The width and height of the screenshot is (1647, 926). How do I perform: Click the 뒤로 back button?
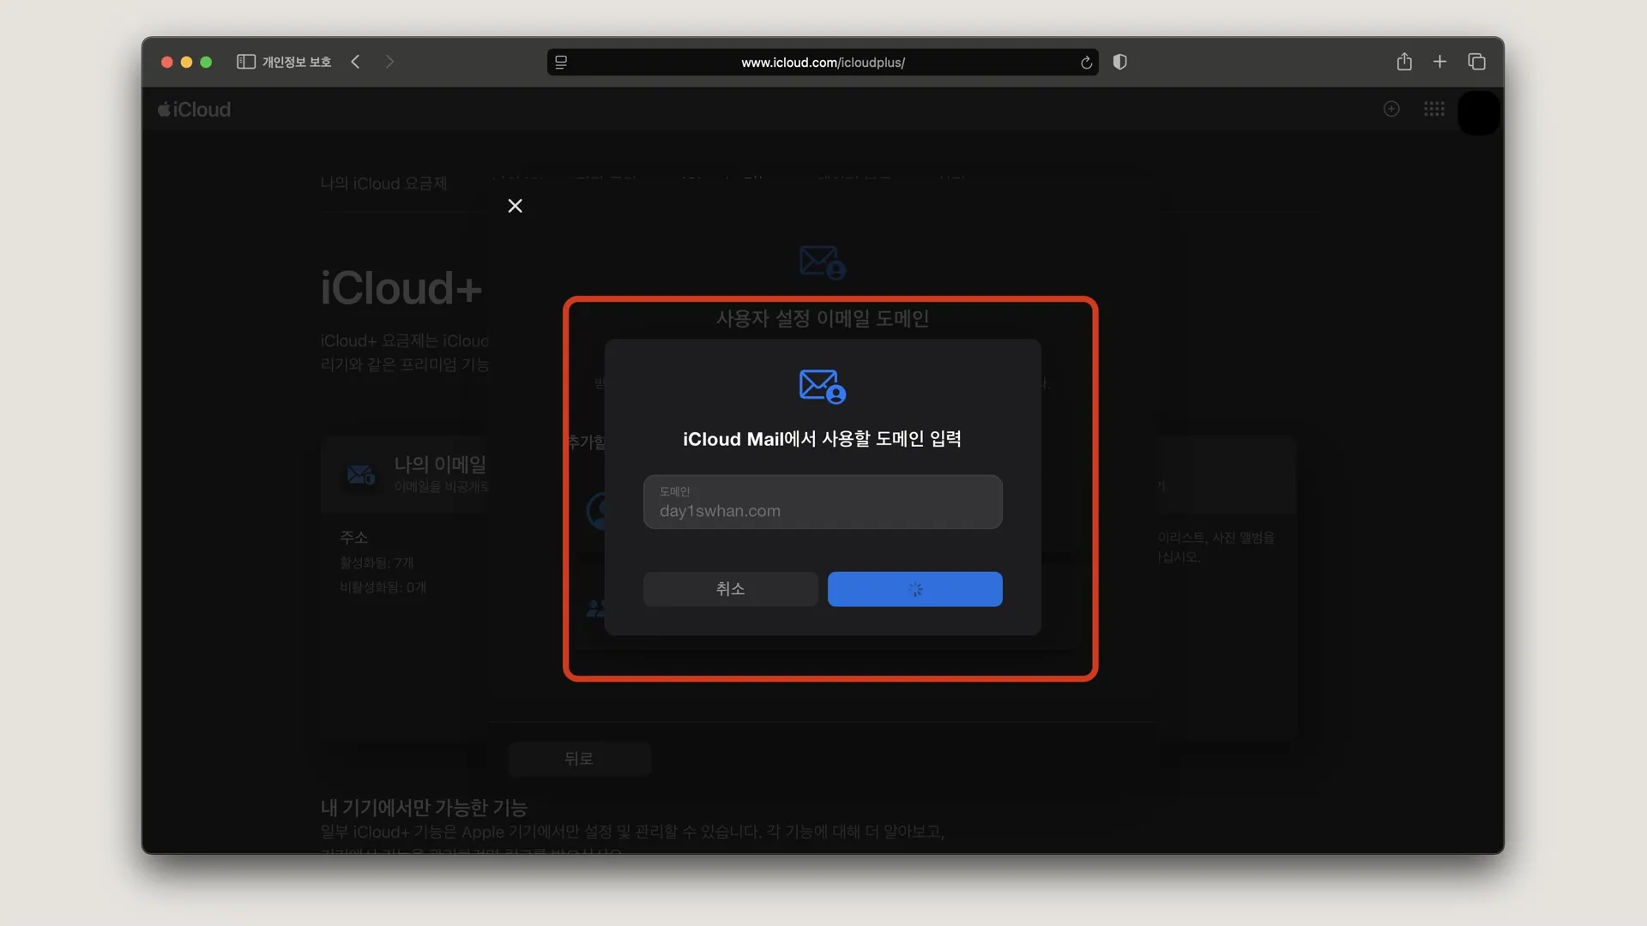(579, 759)
